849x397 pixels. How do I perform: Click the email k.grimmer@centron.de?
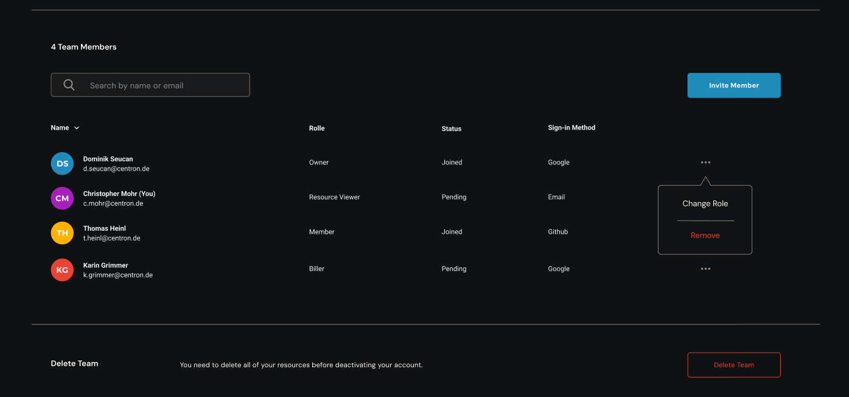(x=118, y=275)
